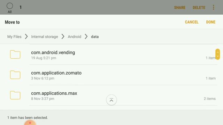223x125 pixels.
Task: Tap the DELETE button
Action: (x=199, y=8)
